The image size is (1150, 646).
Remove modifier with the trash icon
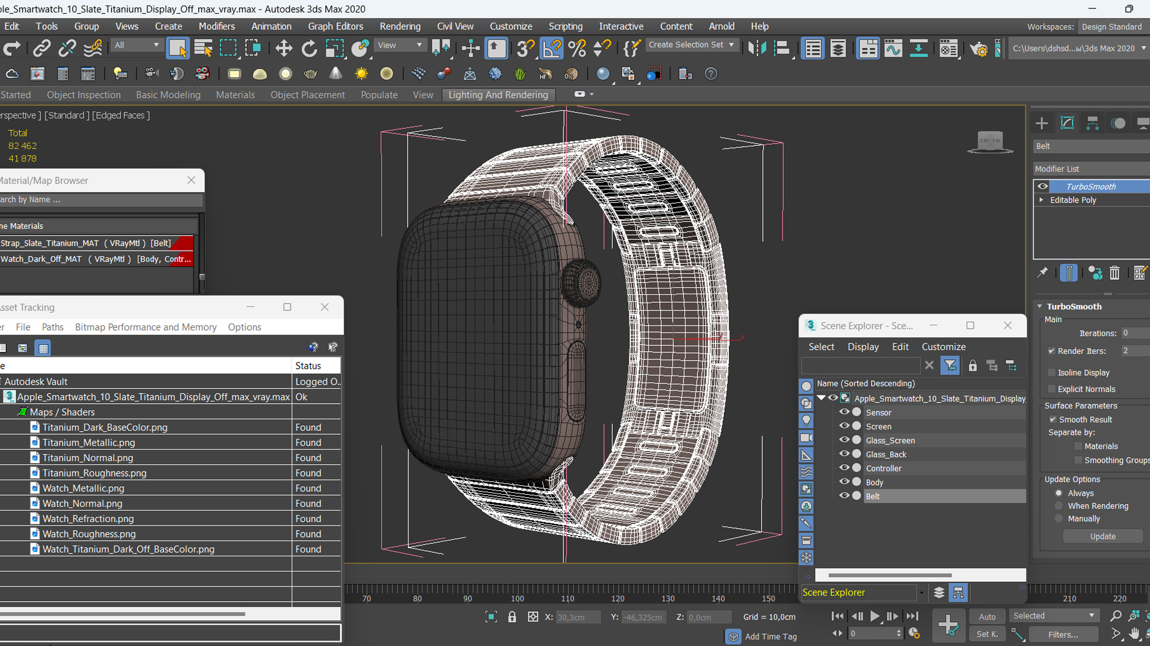1115,273
